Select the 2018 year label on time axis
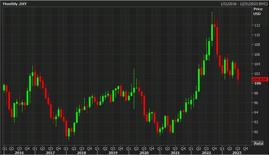 pyautogui.click(x=82, y=153)
